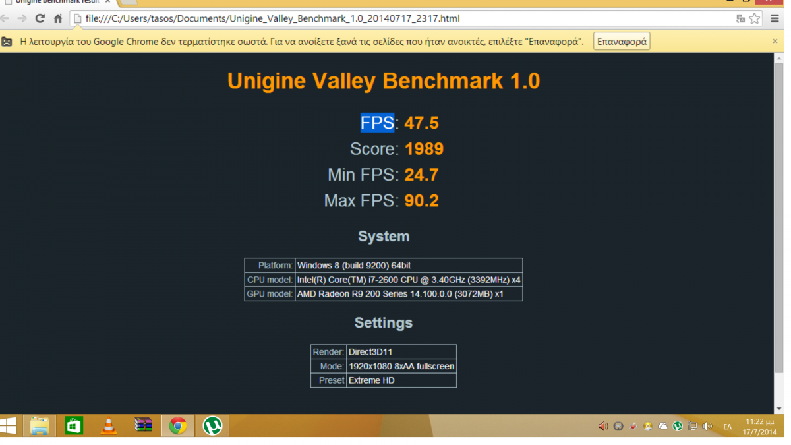Click the Min FPS: label
Screen dimensions: 791x445
(x=363, y=175)
